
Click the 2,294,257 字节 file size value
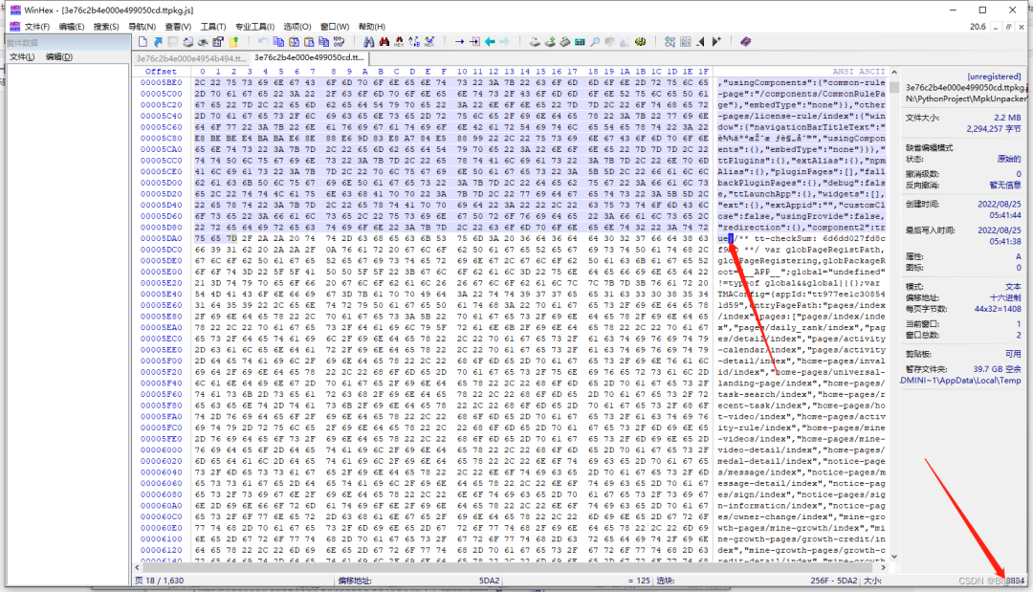tap(994, 129)
